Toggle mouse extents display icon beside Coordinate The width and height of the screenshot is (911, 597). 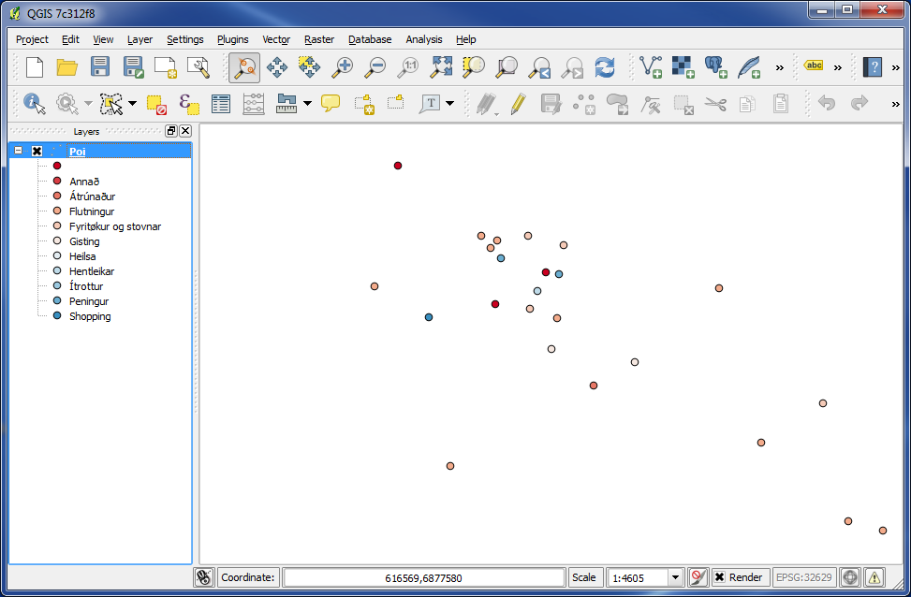(x=204, y=577)
